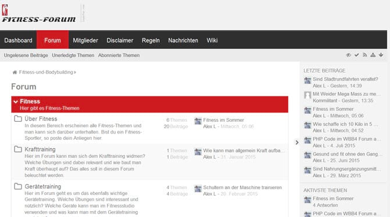Viewport: 390px width, 217px height.
Task: Click the folder icon of Über Fitness
Action: point(18,119)
